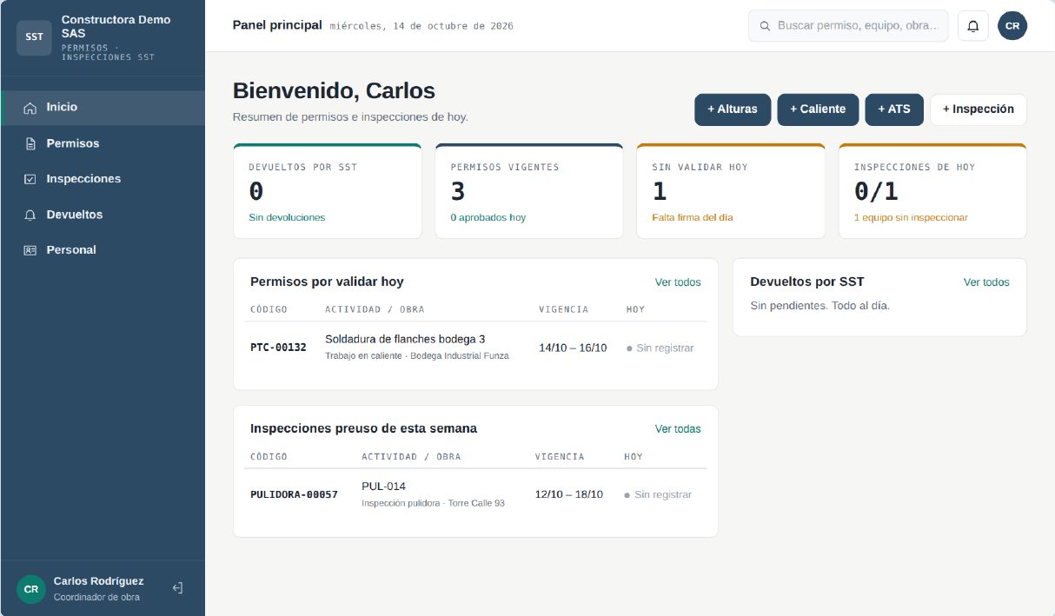Open Inspecciones section in sidebar
1055x616 pixels.
[103, 179]
